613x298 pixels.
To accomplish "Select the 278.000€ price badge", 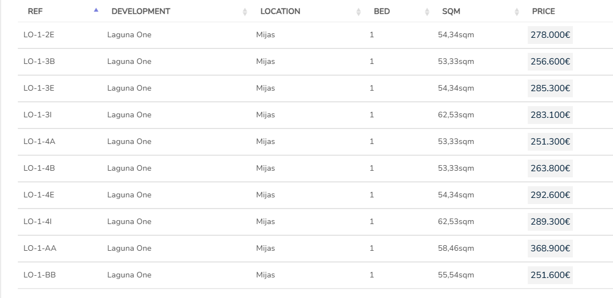I will click(550, 35).
